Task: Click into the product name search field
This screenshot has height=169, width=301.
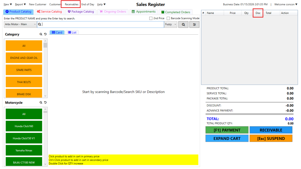Action: coord(103,24)
